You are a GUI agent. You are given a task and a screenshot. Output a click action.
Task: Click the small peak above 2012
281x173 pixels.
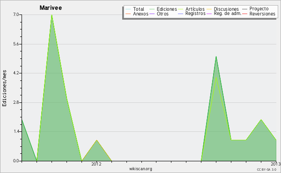coord(97,140)
